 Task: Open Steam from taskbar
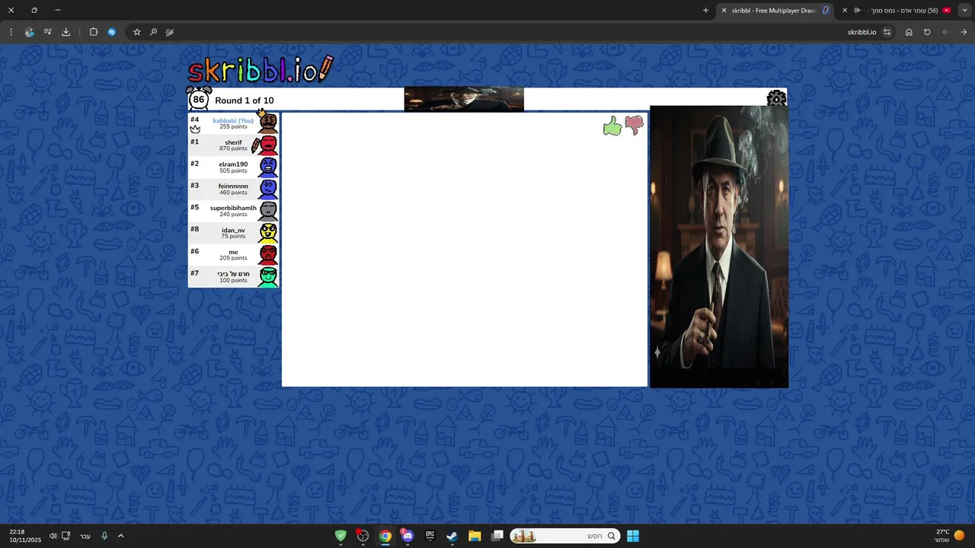point(452,536)
